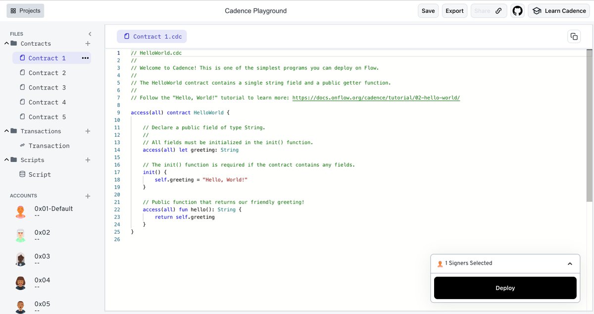Open the Projects panel

pos(25,11)
